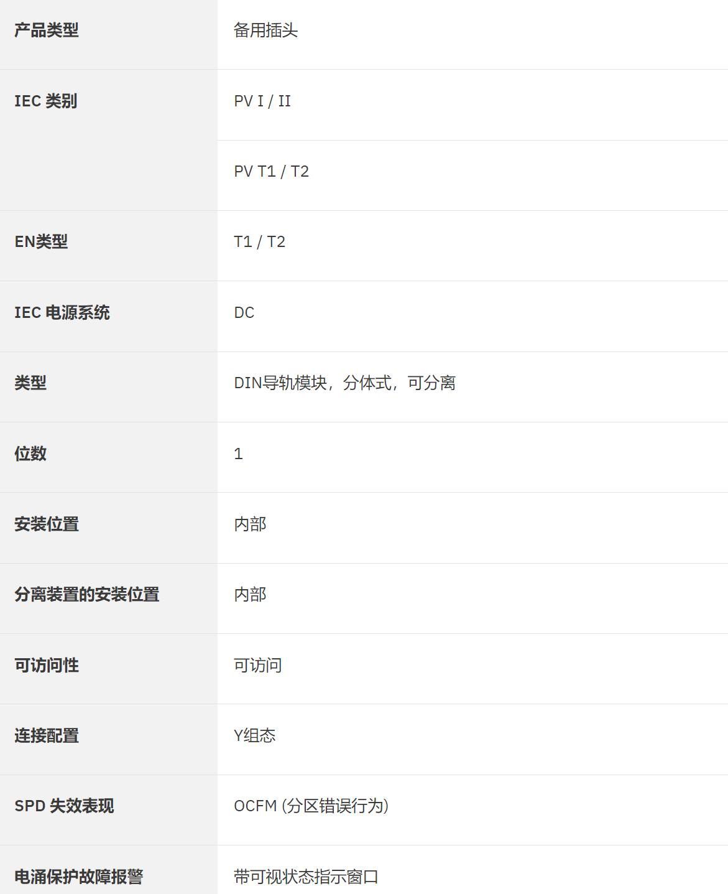Select the PV I / II value
The height and width of the screenshot is (894, 728).
pos(262,101)
